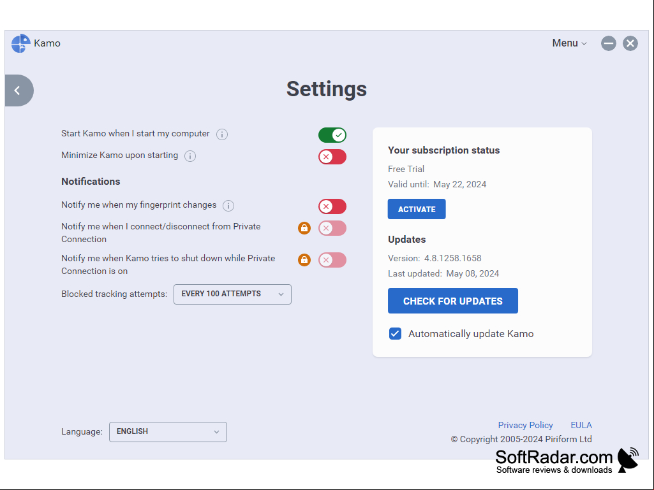The height and width of the screenshot is (490, 654).
Task: Click lock icon beside connect/disconnect notification
Action: (304, 228)
